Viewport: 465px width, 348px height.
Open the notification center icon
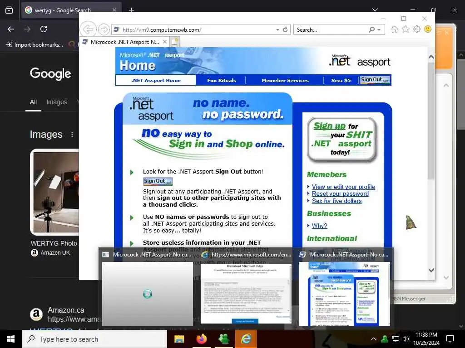coord(450,339)
